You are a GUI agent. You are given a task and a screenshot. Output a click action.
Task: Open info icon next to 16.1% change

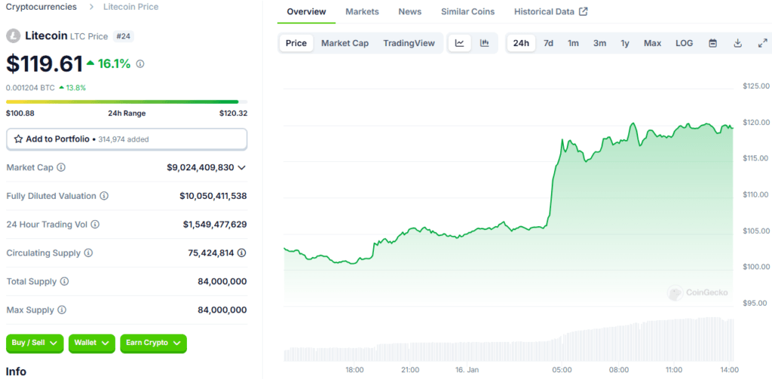[x=139, y=63]
